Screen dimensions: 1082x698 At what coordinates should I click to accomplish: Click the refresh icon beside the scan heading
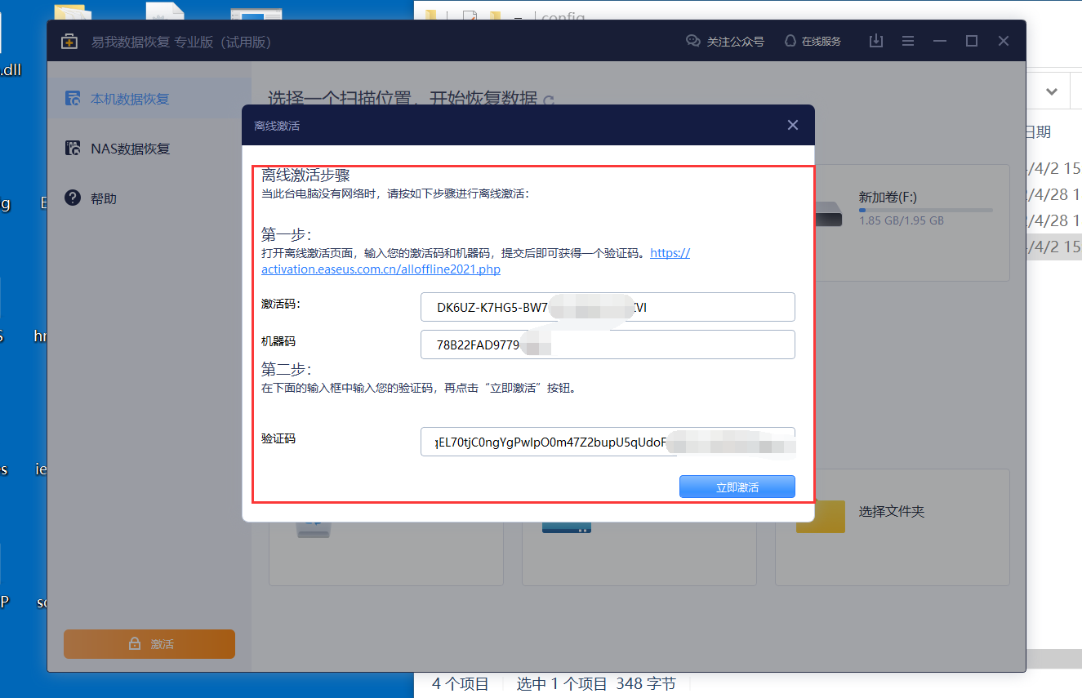(549, 101)
